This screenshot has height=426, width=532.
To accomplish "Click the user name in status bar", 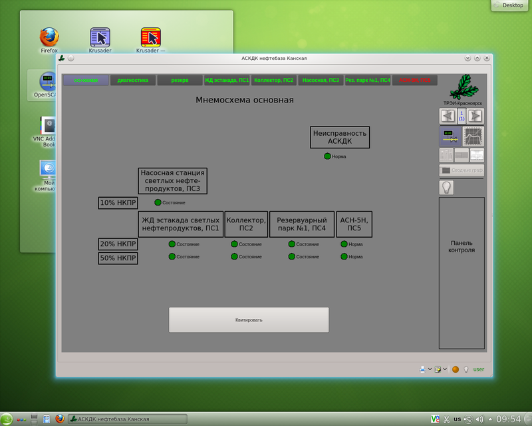I will click(x=479, y=369).
